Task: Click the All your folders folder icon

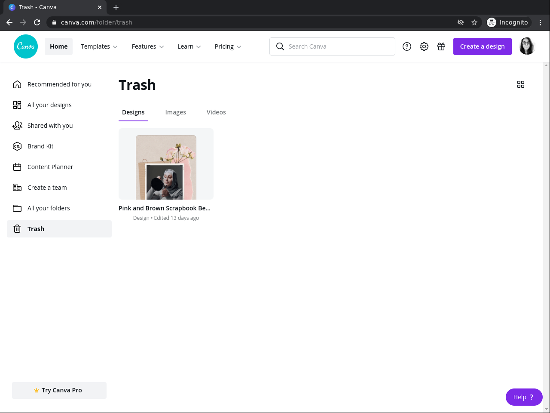Action: tap(17, 208)
